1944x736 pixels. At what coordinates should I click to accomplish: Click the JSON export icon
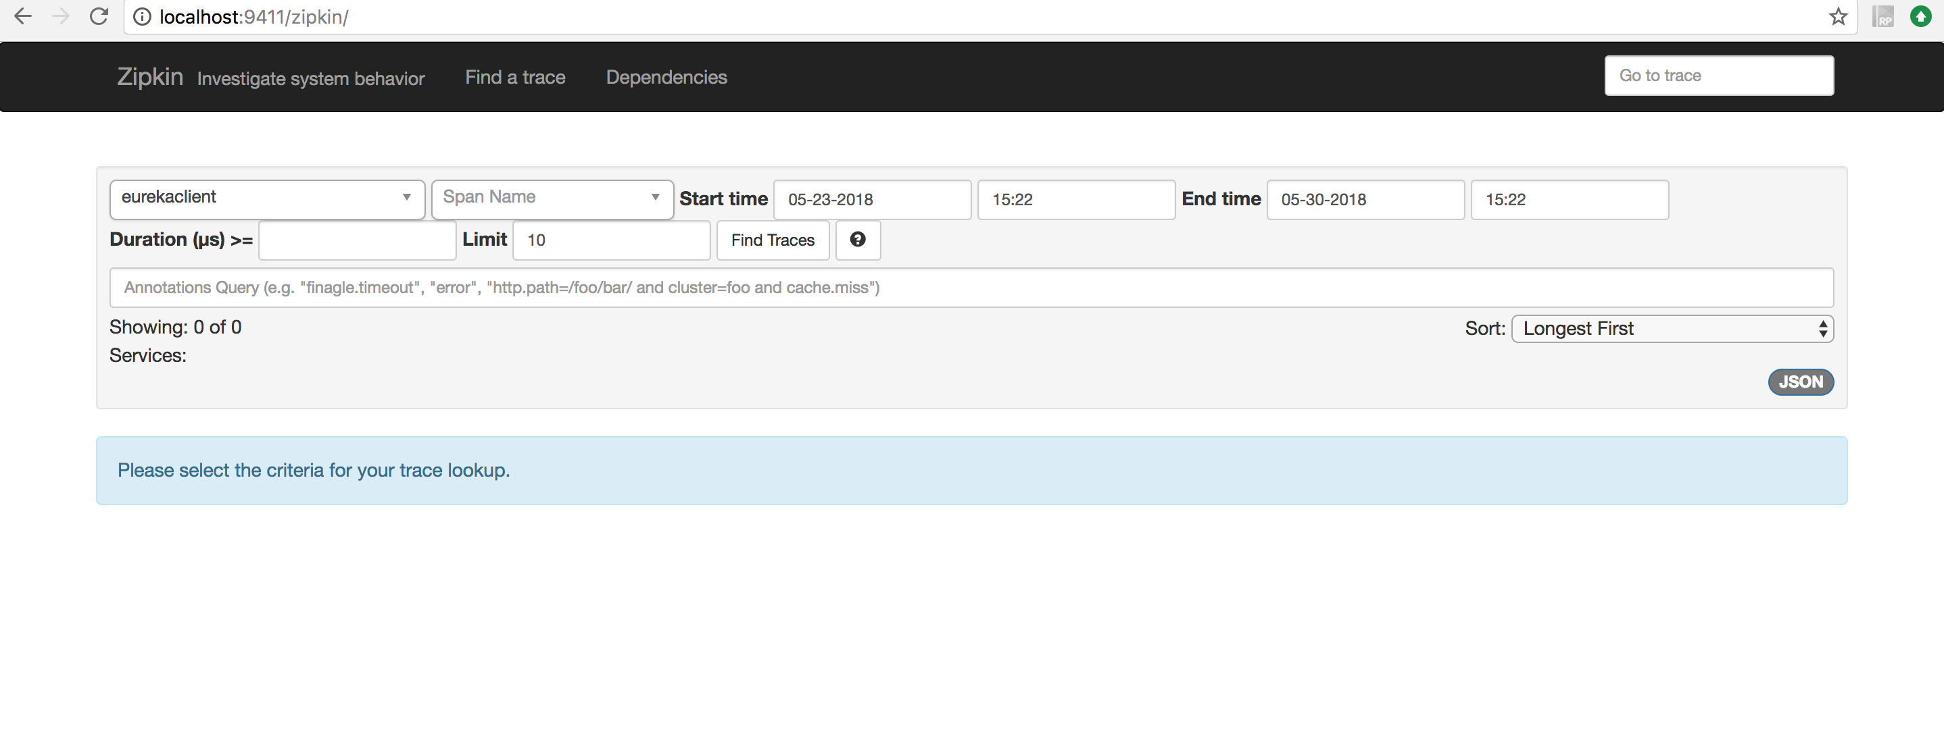point(1800,380)
